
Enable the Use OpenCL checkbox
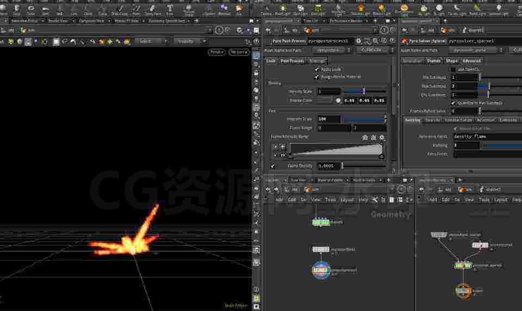click(x=453, y=69)
